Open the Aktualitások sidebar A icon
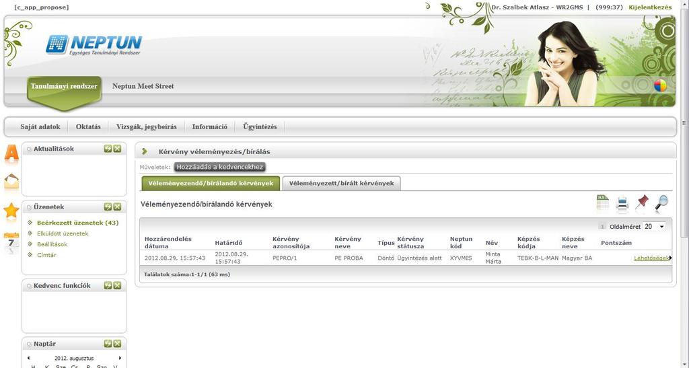Image resolution: width=689 pixels, height=368 pixels. point(12,153)
